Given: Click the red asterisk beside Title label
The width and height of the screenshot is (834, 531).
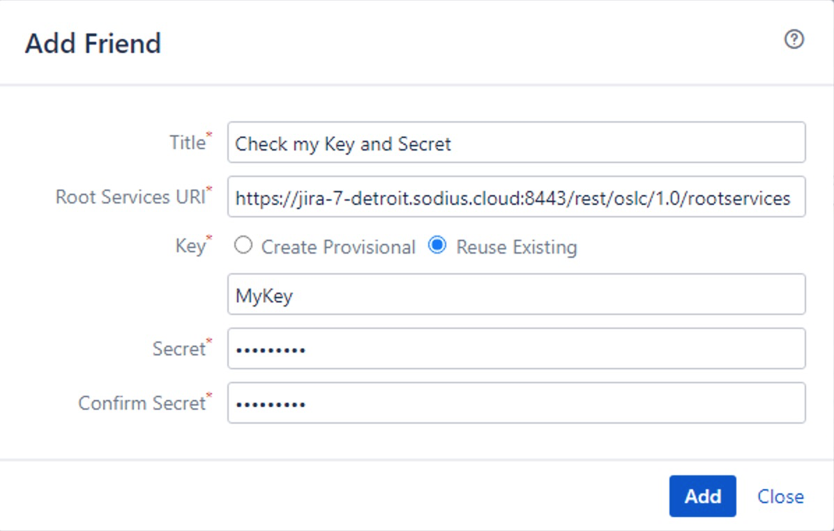Looking at the screenshot, I should [x=209, y=135].
